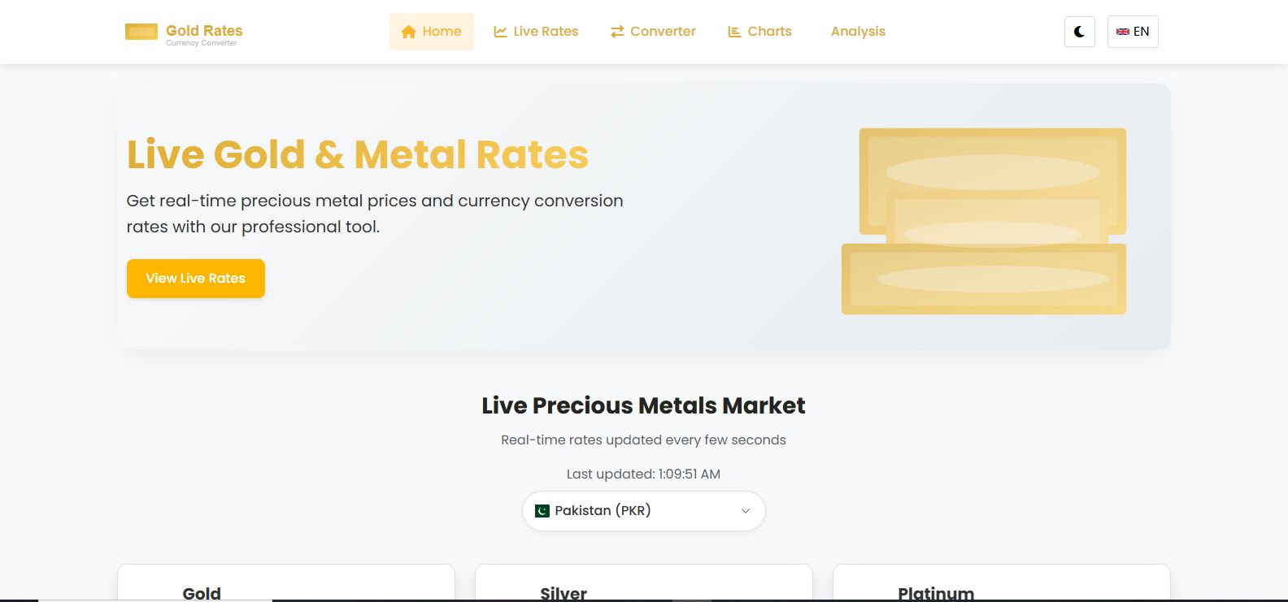Click the Converter swap-arrows icon
The image size is (1288, 602).
[617, 32]
